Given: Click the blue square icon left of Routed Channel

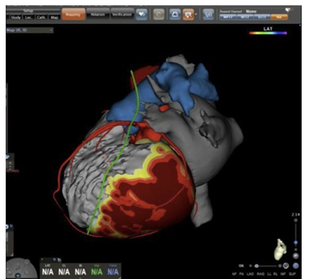Looking at the screenshot, I should [208, 14].
